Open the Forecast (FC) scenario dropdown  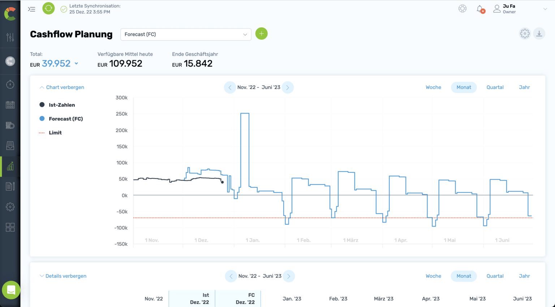point(186,34)
